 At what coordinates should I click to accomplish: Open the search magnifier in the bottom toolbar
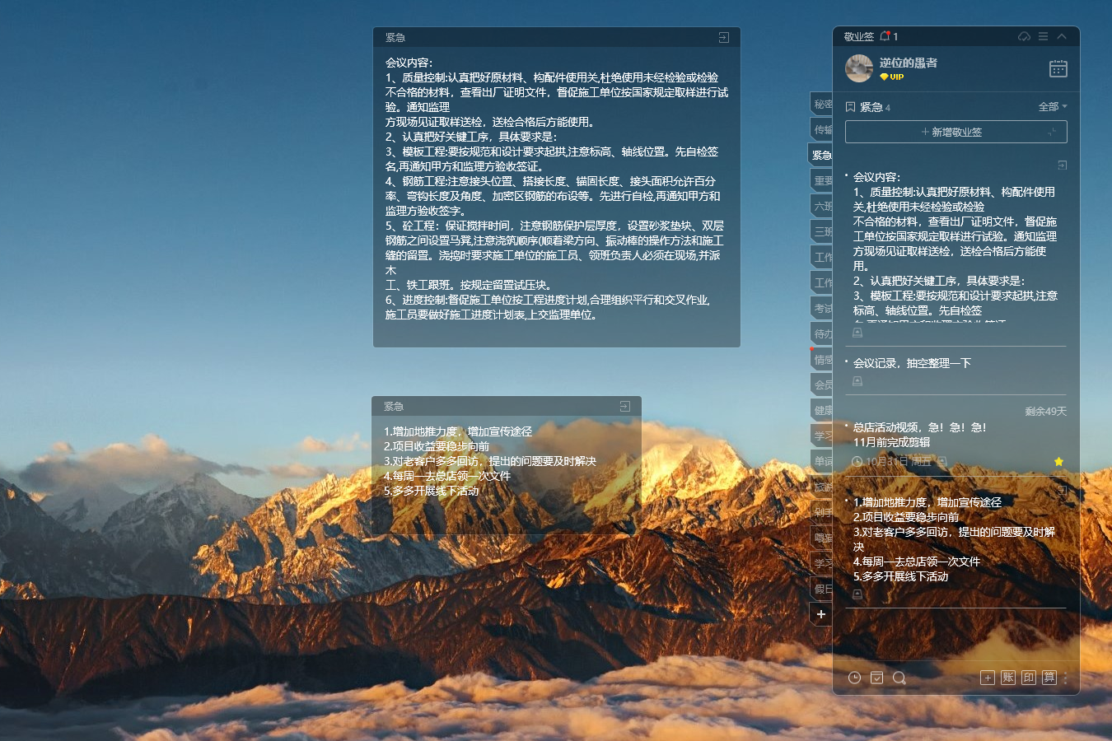point(899,678)
